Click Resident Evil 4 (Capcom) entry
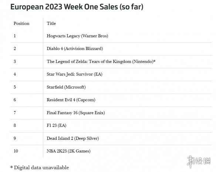Viewport: 216px width, 172px height. (x=71, y=100)
